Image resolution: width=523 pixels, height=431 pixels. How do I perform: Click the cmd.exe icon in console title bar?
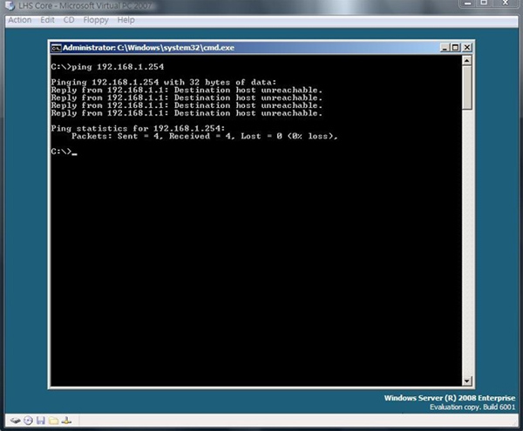(56, 48)
